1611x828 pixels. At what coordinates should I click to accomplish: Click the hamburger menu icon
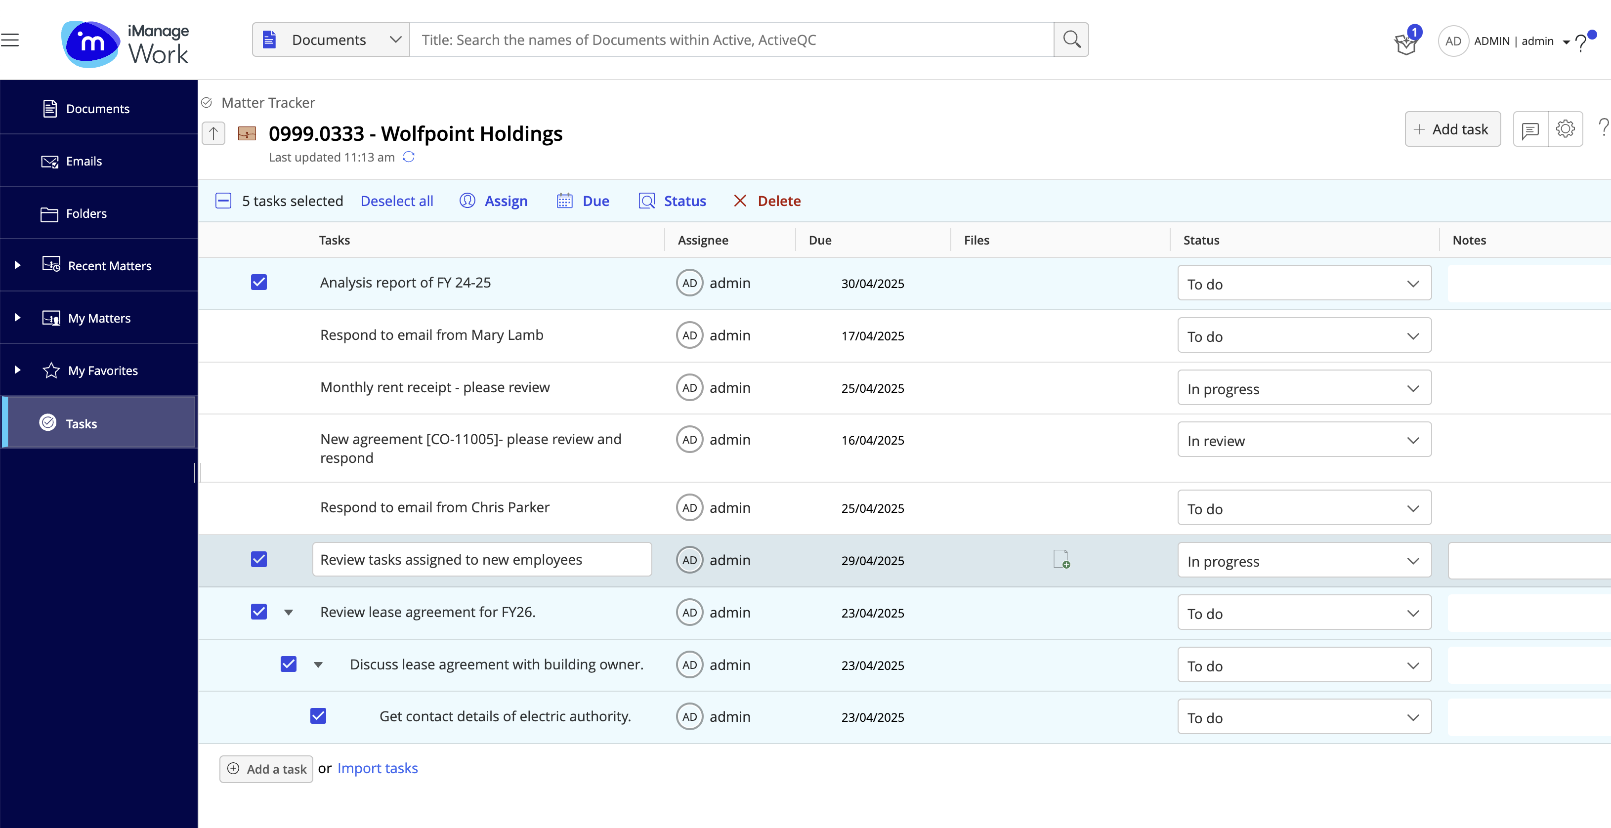pyautogui.click(x=10, y=40)
